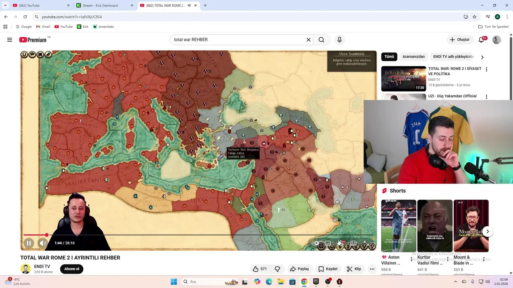The height and width of the screenshot is (288, 513).
Task: Save the video with Kaydet
Action: 328,269
